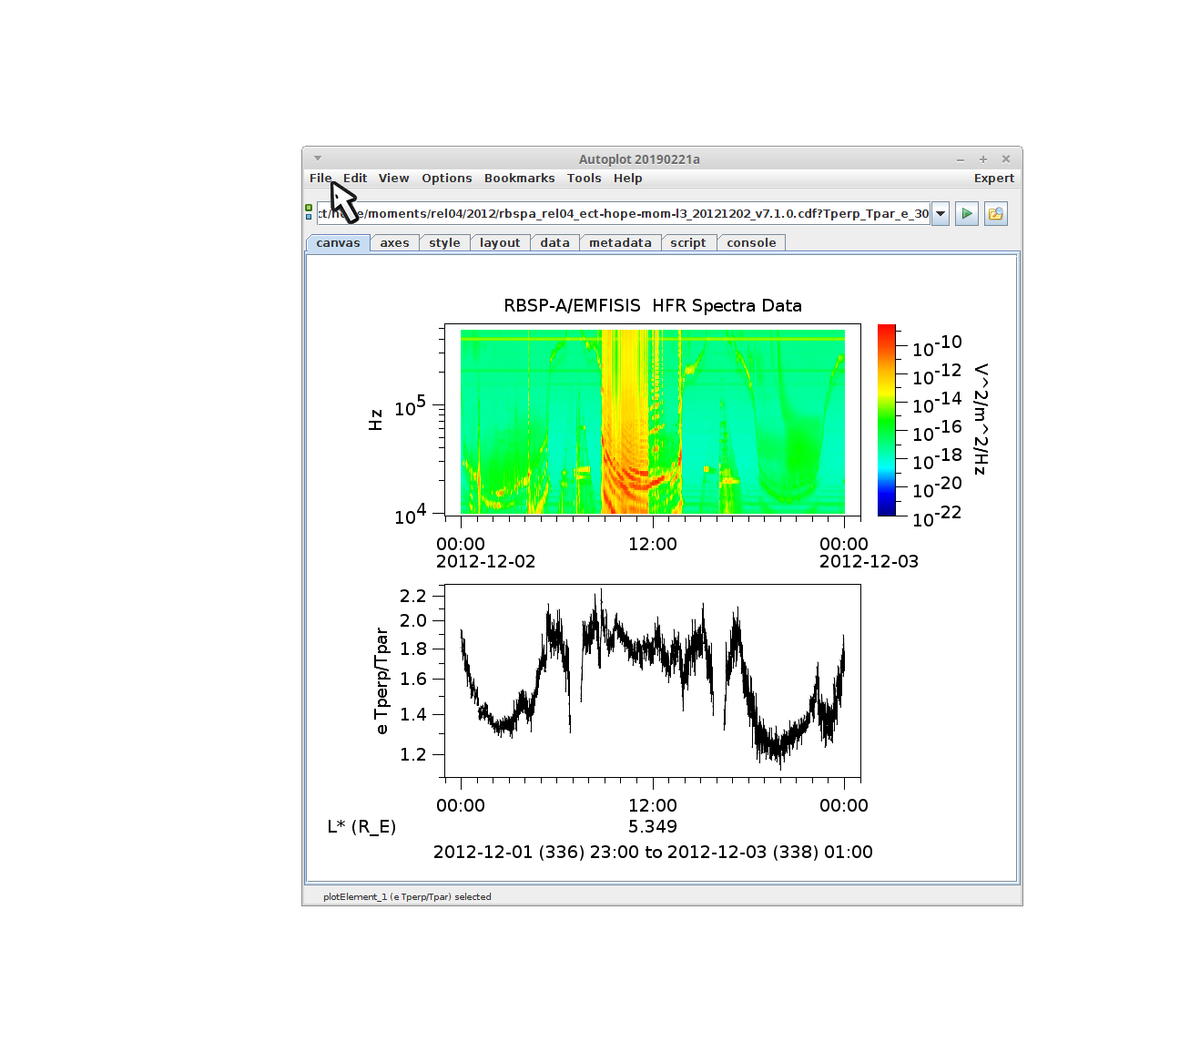Open the Bookmarks menu
The image size is (1200, 1053).
pos(519,179)
